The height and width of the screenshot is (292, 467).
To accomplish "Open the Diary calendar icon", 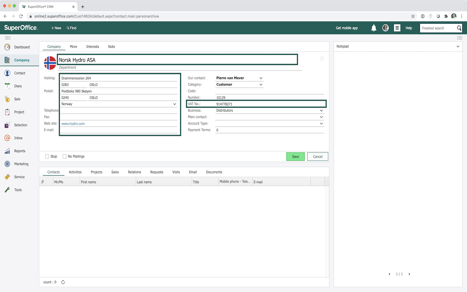I will pyautogui.click(x=7, y=86).
